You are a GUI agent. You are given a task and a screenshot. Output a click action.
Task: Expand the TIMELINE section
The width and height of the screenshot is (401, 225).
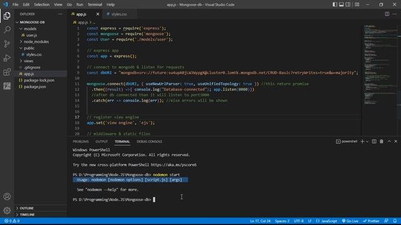41,214
